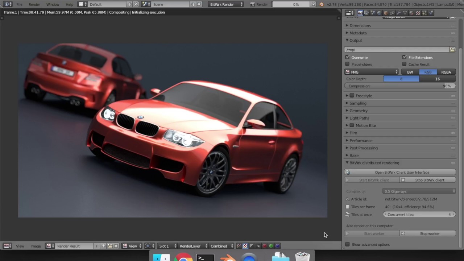Open the Complexity 0.5 Giga-rays dropdown
Image resolution: width=464 pixels, height=261 pixels.
tap(419, 191)
